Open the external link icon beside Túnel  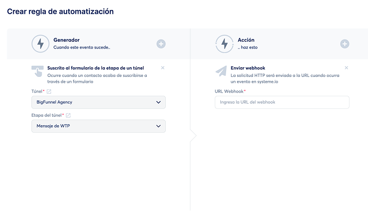[x=49, y=92]
